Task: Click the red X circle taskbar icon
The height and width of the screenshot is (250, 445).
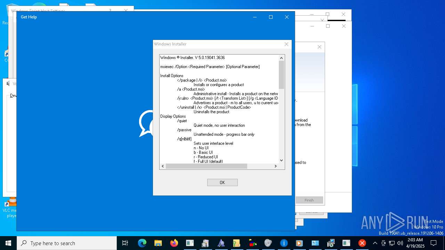Action: 362,243
